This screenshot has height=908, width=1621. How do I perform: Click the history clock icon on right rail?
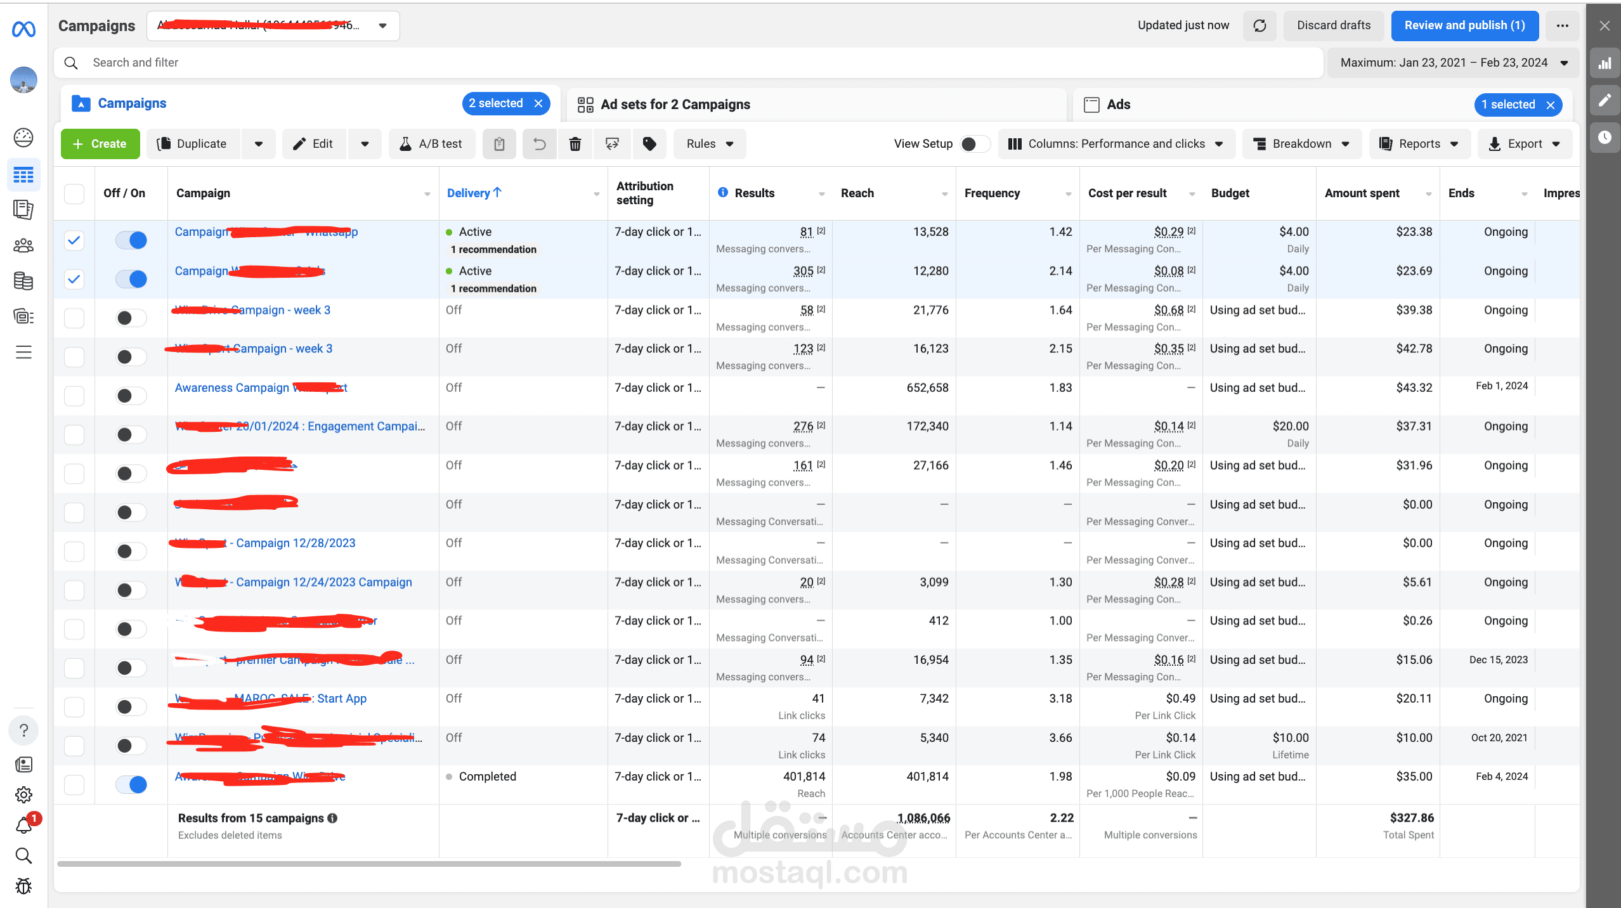[1605, 137]
